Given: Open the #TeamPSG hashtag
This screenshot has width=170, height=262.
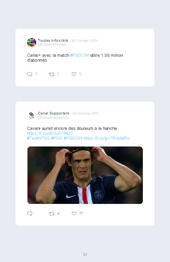Looking at the screenshot, I should (38, 138).
